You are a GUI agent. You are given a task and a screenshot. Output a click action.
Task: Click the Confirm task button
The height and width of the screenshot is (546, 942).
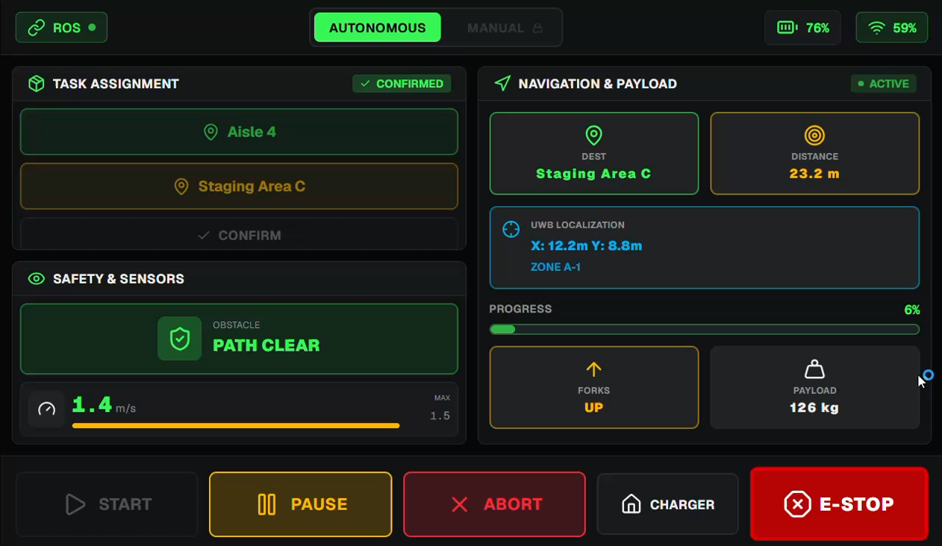pyautogui.click(x=239, y=233)
